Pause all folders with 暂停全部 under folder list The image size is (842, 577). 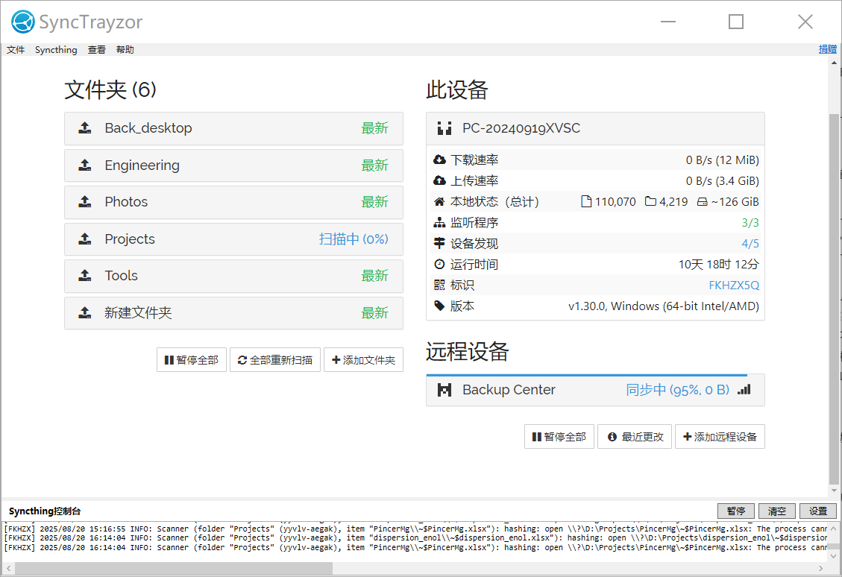pos(192,360)
